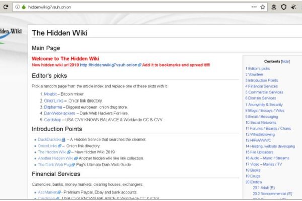Reload the page with the refresh icon
Image resolution: width=302 pixels, height=201 pixels.
point(5,7)
